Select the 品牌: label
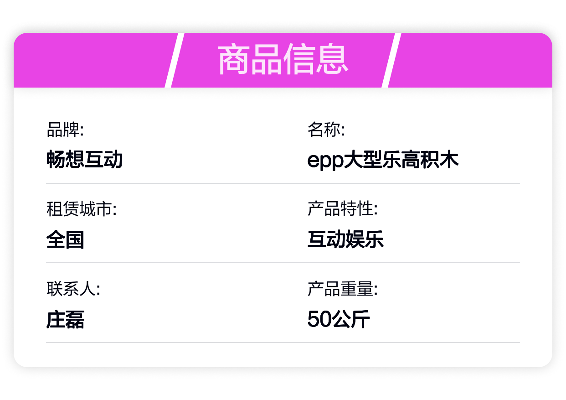Viewport: 566px width, 400px height. [65, 130]
